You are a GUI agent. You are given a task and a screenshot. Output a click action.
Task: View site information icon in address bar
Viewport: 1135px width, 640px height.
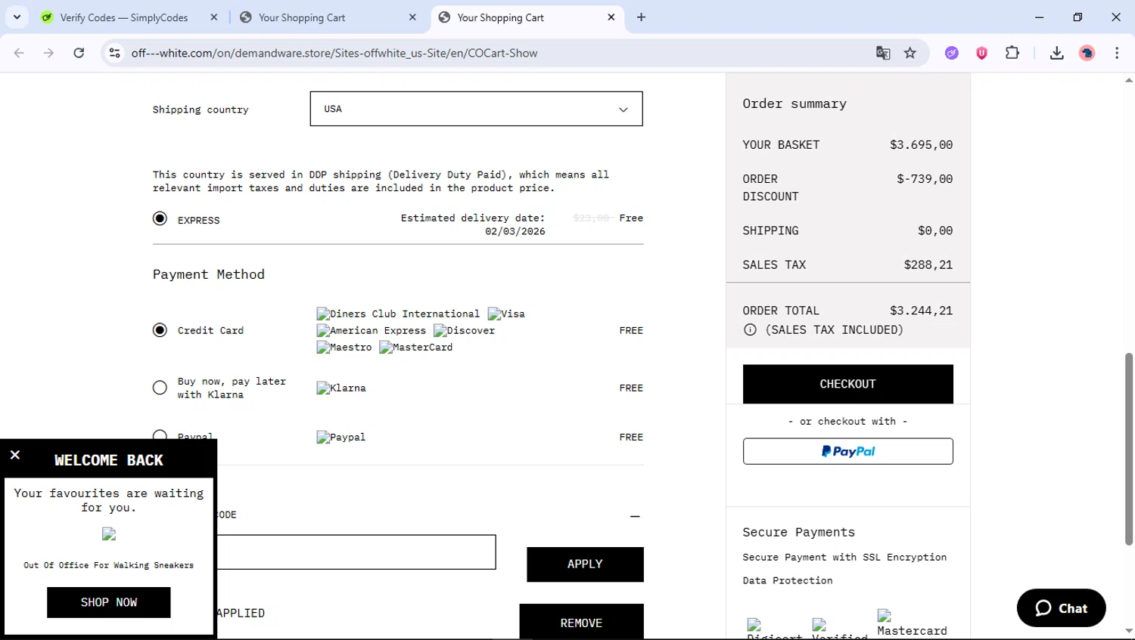115,53
